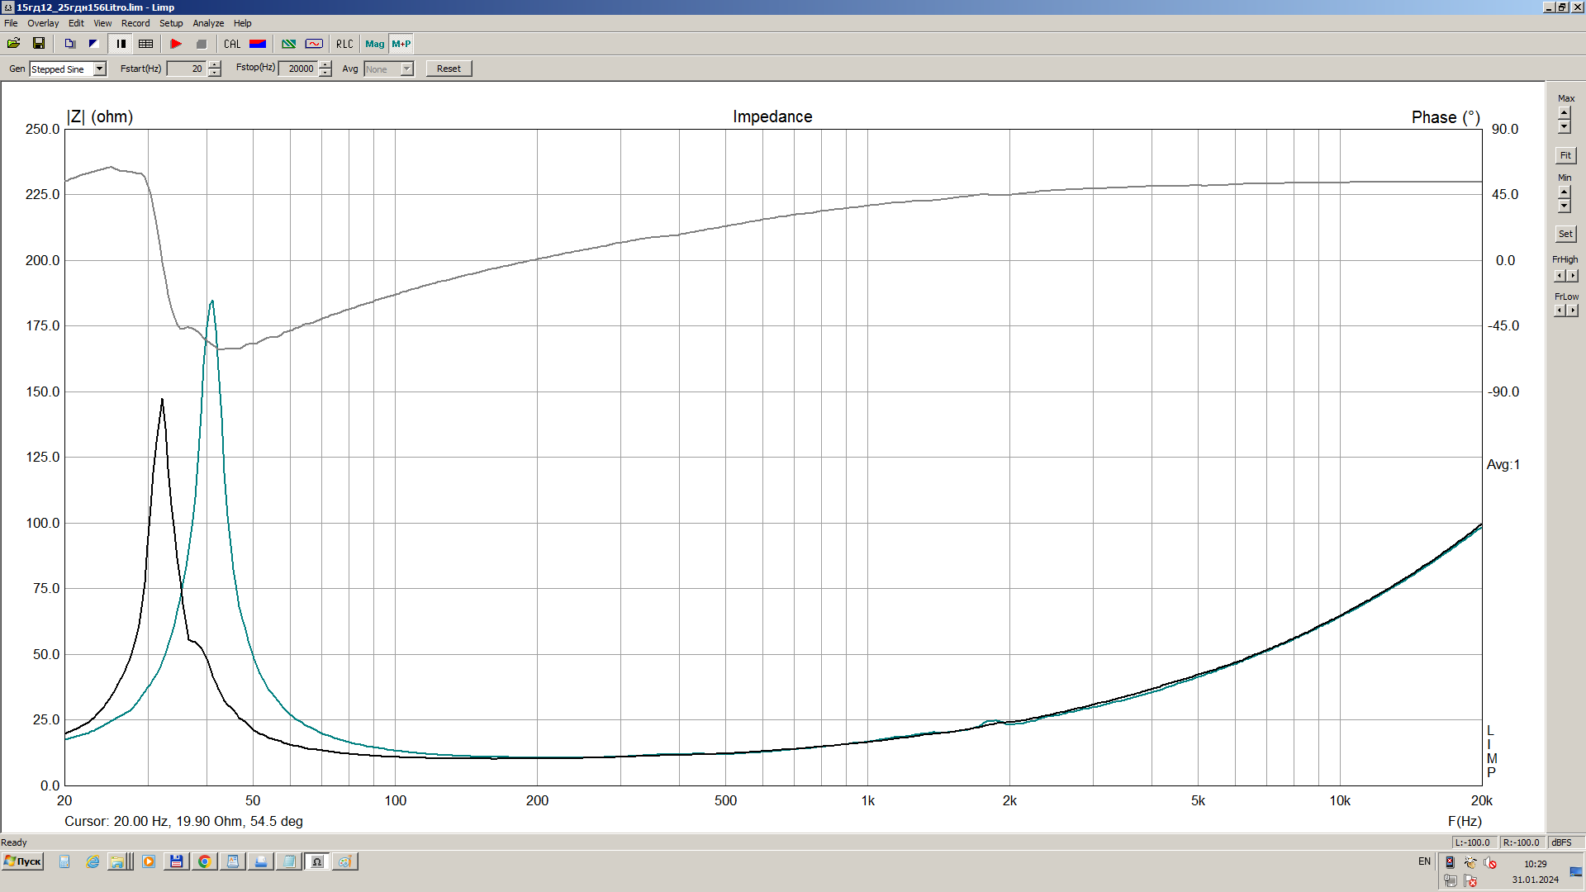Click the Fit button
1586x892 pixels.
[1565, 155]
